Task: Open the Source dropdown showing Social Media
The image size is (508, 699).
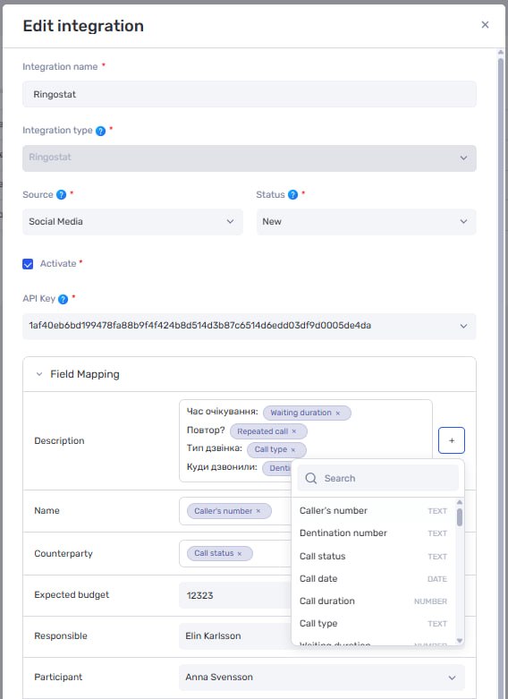Action: click(132, 222)
